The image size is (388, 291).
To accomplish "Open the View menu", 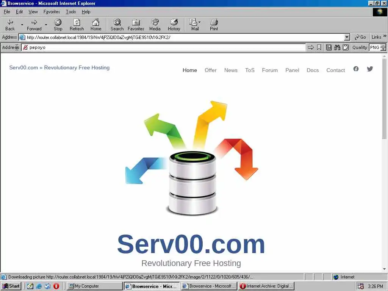I will coord(33,12).
